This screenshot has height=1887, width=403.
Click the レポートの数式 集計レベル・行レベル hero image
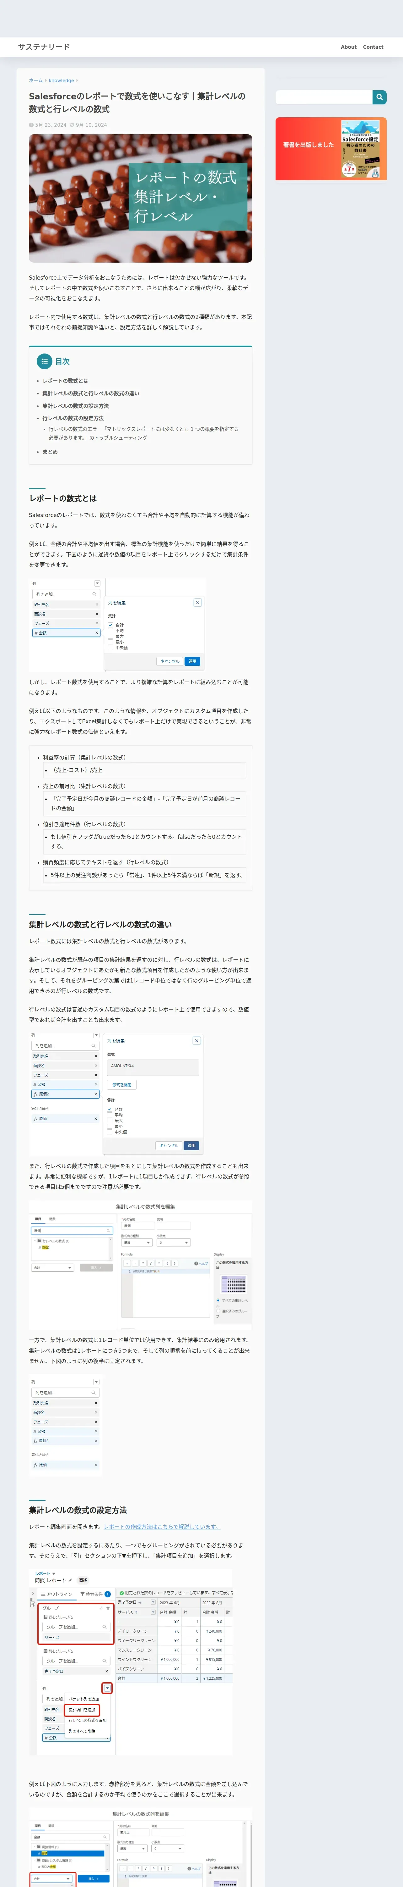pyautogui.click(x=140, y=198)
